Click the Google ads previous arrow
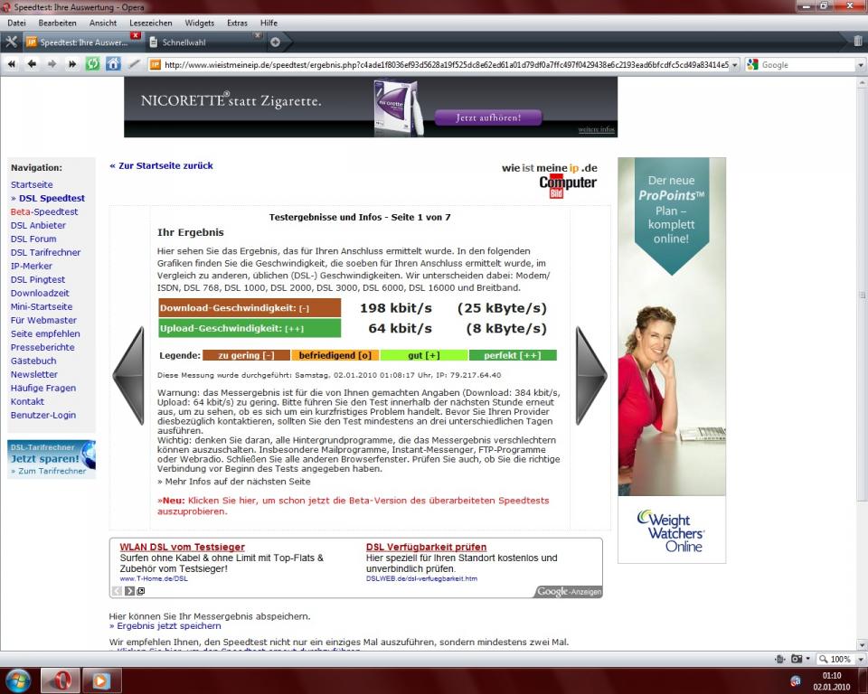 click(x=117, y=591)
